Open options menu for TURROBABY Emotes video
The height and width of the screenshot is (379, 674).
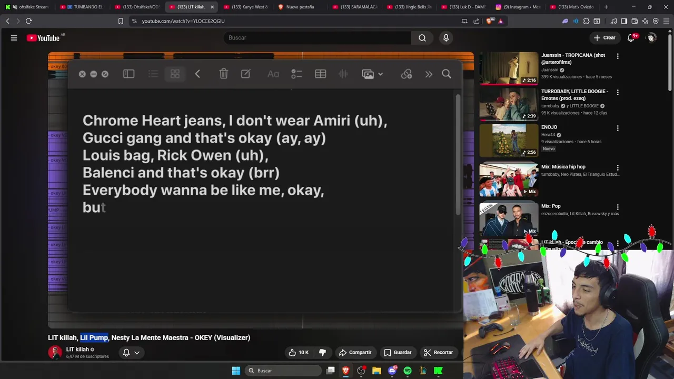coord(618,92)
